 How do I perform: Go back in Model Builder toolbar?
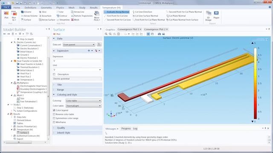(5, 34)
